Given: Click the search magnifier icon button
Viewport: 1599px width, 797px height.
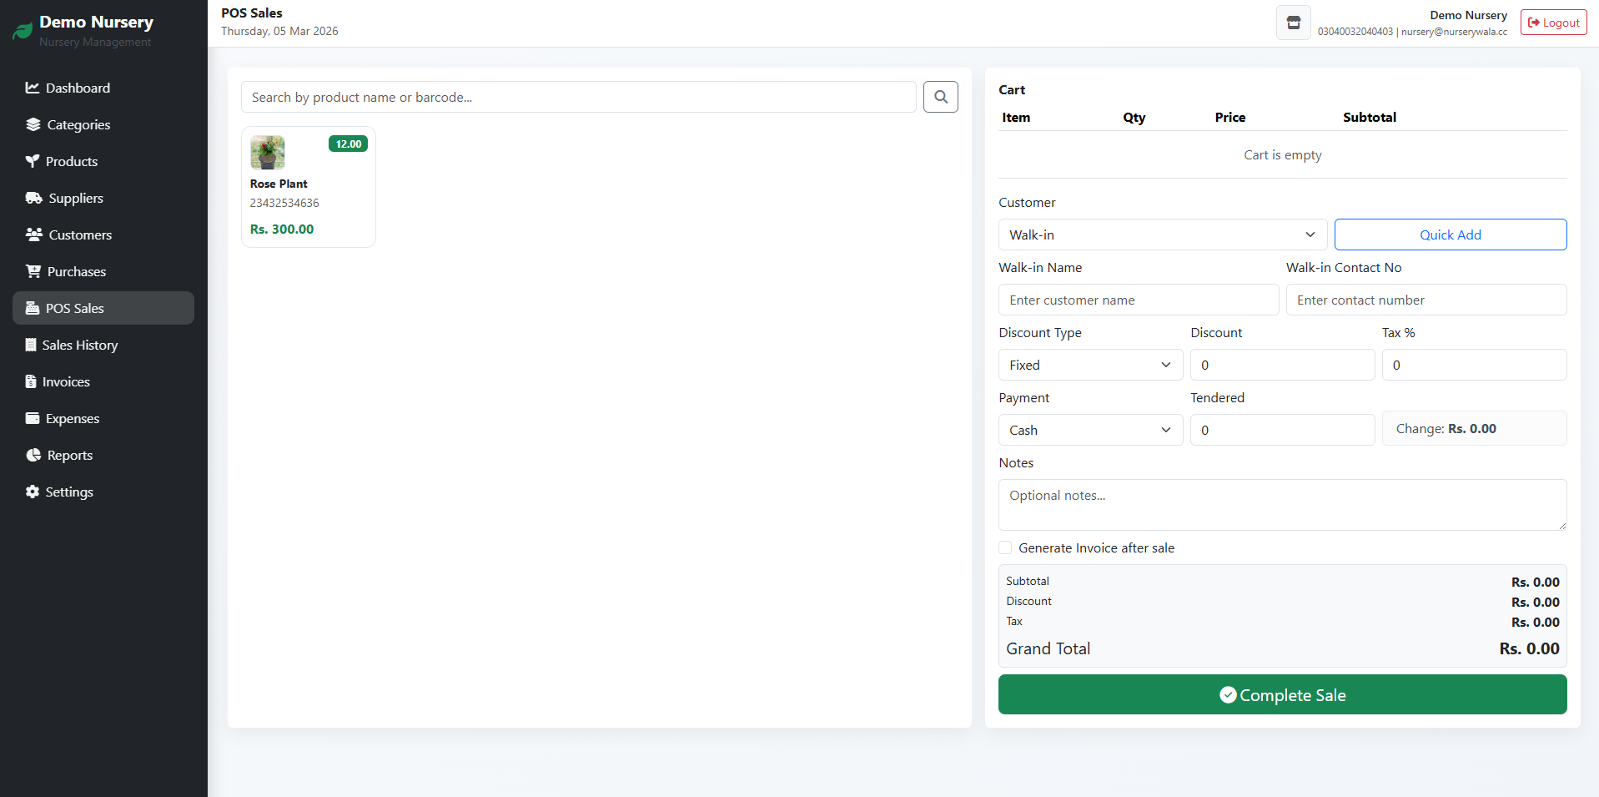Looking at the screenshot, I should pyautogui.click(x=940, y=97).
